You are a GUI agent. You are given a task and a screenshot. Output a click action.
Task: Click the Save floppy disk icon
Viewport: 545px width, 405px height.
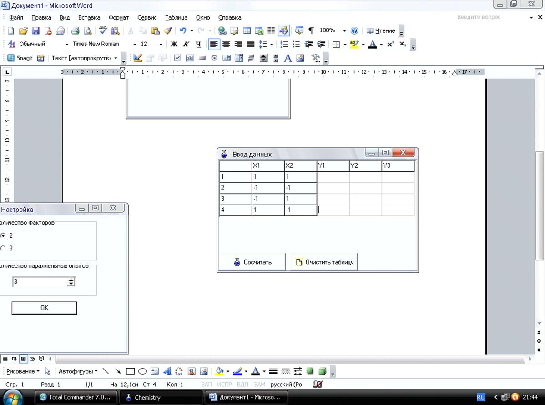[x=35, y=31]
